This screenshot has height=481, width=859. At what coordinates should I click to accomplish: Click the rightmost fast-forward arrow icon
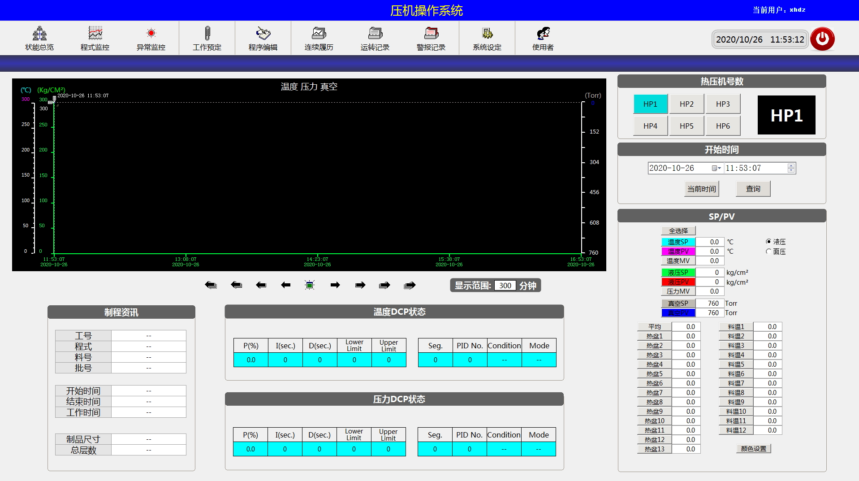click(x=410, y=285)
